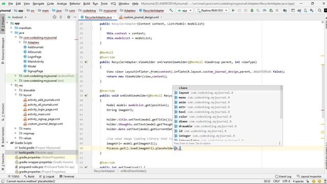327x184 pixels.
Task: Run the app with the green play button
Action: click(x=233, y=10)
